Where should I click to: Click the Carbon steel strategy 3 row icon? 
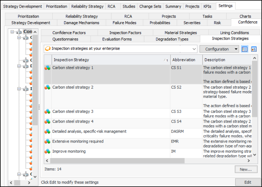[48, 112]
